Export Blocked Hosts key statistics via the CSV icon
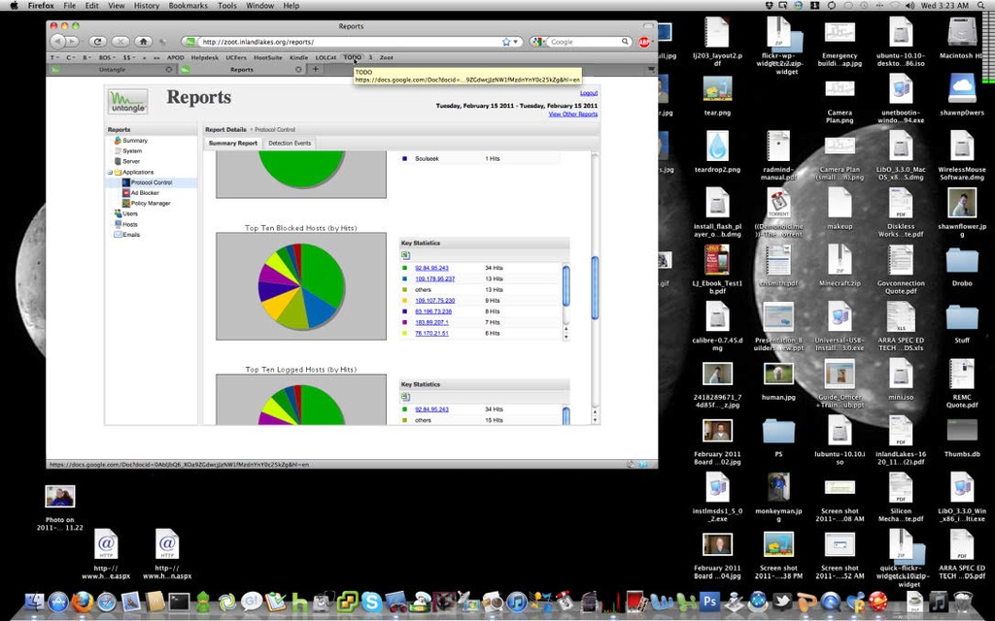 click(405, 255)
